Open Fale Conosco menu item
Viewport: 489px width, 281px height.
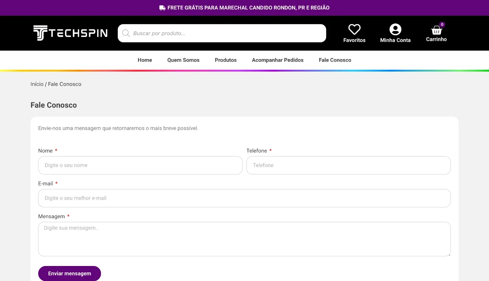[x=335, y=60]
